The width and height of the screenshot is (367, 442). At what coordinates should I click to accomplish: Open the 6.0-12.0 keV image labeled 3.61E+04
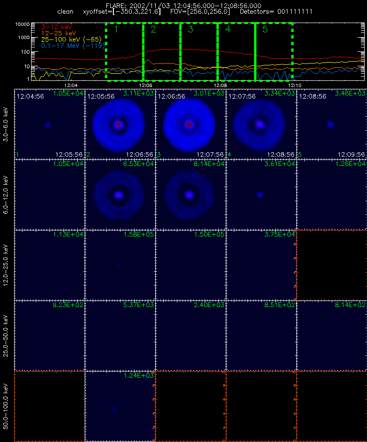point(261,195)
